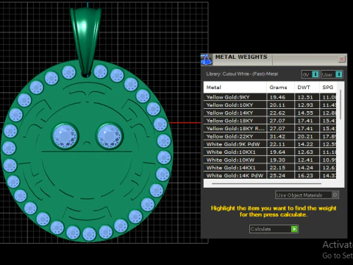Click DWT 17.41 in Yellow Gold:18KY R... row
This screenshot has height=265, width=353.
[x=305, y=129]
